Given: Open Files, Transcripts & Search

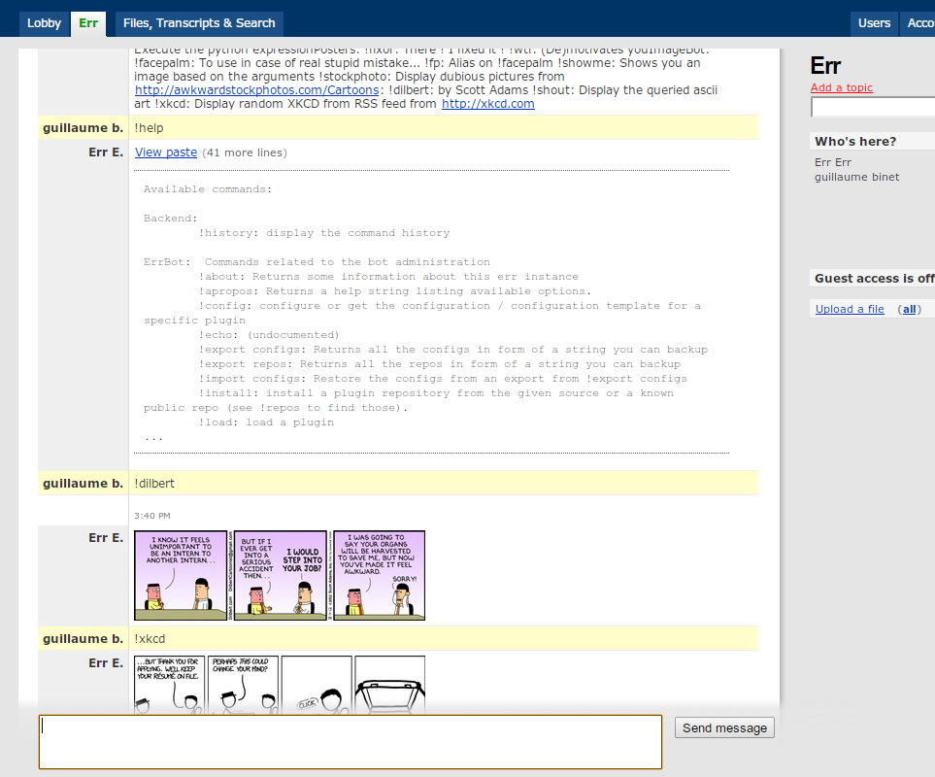Looking at the screenshot, I should click(x=198, y=23).
